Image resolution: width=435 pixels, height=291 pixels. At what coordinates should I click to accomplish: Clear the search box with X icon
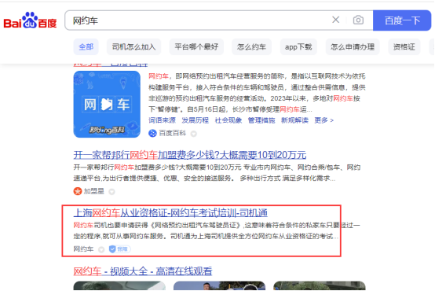tap(336, 20)
